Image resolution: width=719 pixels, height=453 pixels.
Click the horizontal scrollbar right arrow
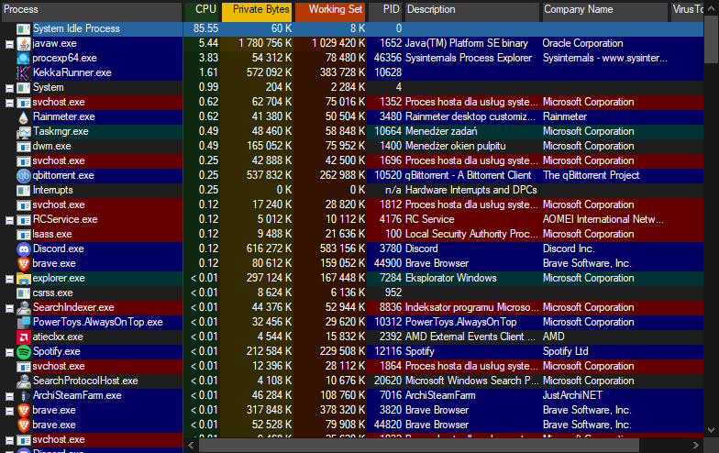pyautogui.click(x=695, y=446)
